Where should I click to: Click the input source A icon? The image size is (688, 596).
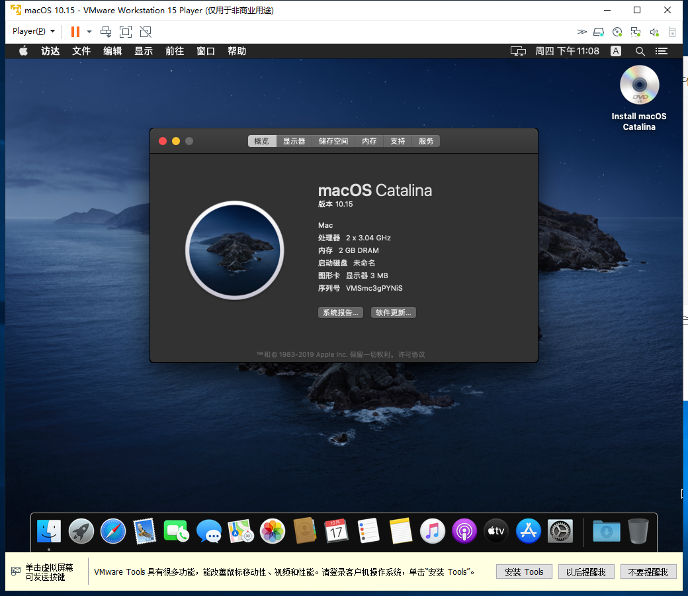616,51
